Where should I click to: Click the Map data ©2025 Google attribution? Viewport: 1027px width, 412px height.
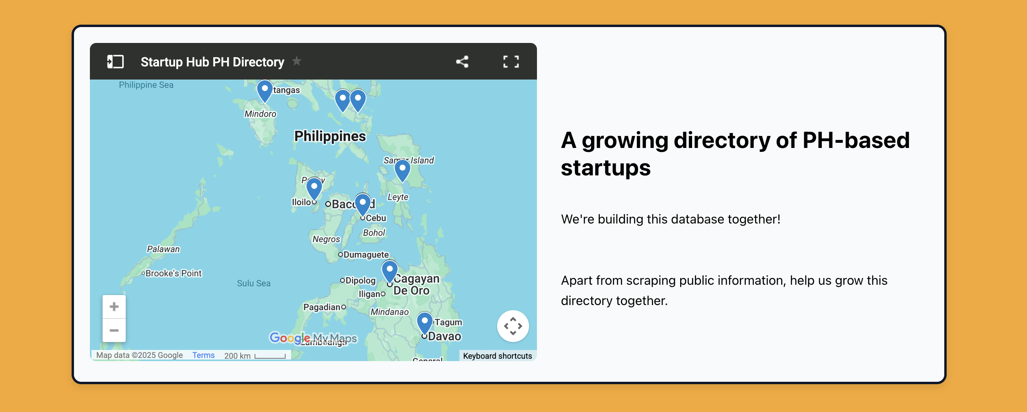[140, 355]
